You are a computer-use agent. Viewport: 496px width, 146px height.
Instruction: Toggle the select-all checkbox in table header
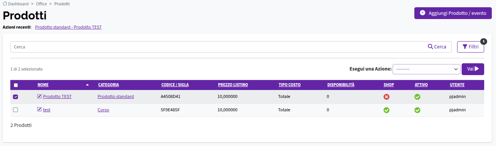[16, 85]
